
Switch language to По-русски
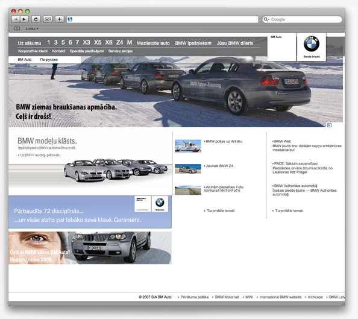pos(49,60)
